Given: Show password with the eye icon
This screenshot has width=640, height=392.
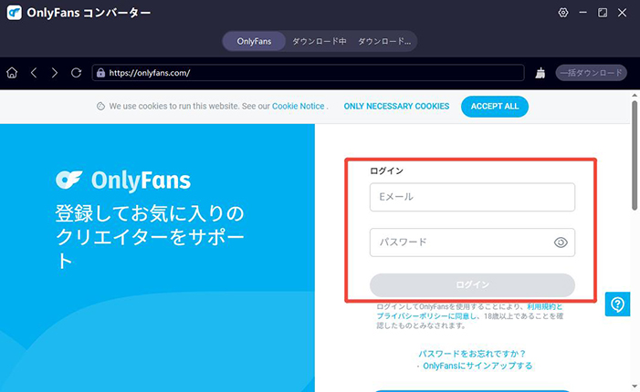Looking at the screenshot, I should [x=561, y=242].
